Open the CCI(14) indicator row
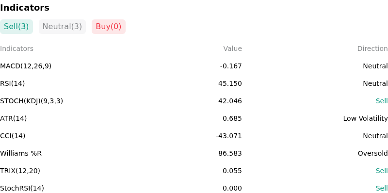 click(194, 136)
